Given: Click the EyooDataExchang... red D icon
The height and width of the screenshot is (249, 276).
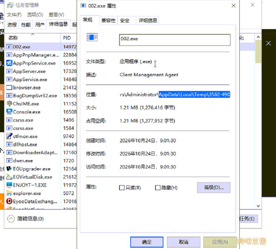Looking at the screenshot, I should pos(9,201).
